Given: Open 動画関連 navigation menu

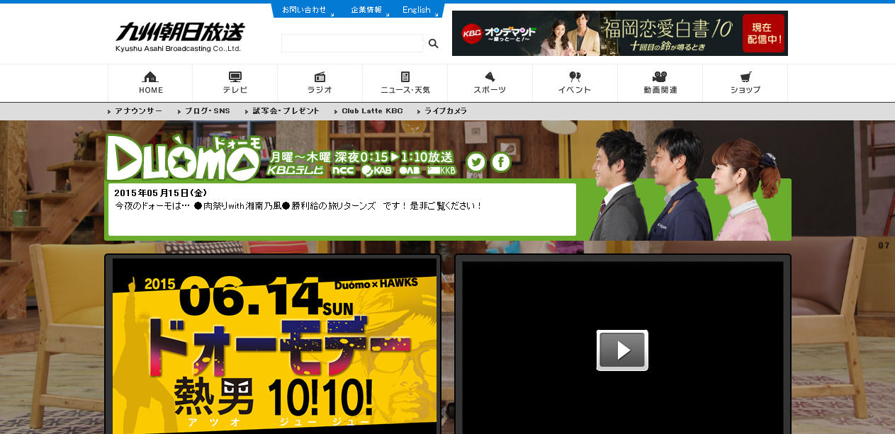Looking at the screenshot, I should 660,84.
